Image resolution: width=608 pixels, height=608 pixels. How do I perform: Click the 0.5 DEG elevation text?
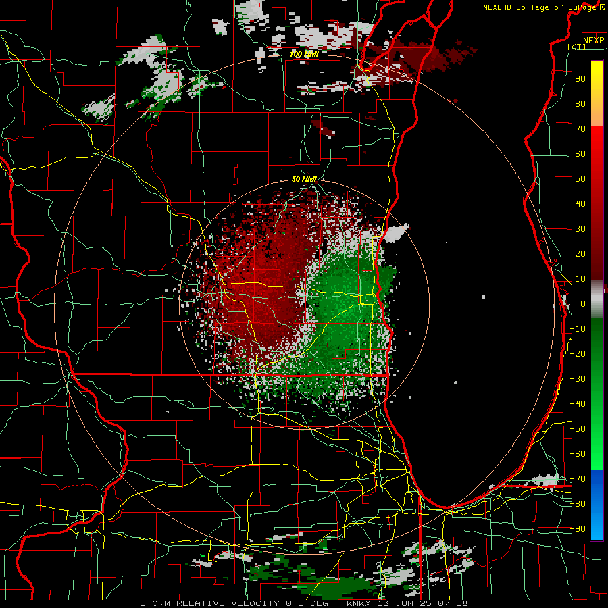pyautogui.click(x=307, y=603)
